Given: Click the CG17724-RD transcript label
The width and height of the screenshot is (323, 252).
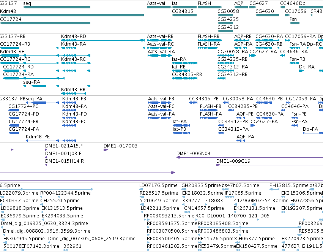Looking at the screenshot, I should pyautogui.click(x=18, y=67).
